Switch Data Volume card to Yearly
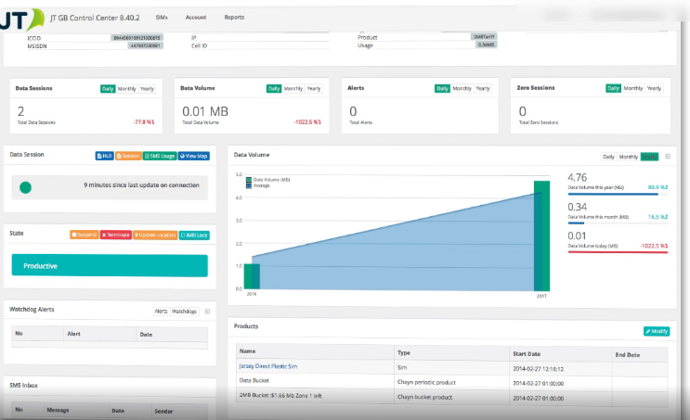This screenshot has width=690, height=420. [x=314, y=89]
